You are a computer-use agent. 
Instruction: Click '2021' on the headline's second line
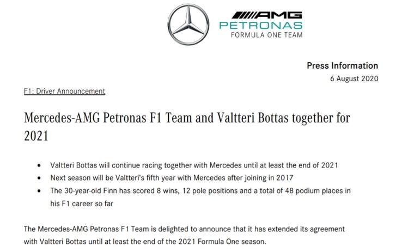pos(36,135)
